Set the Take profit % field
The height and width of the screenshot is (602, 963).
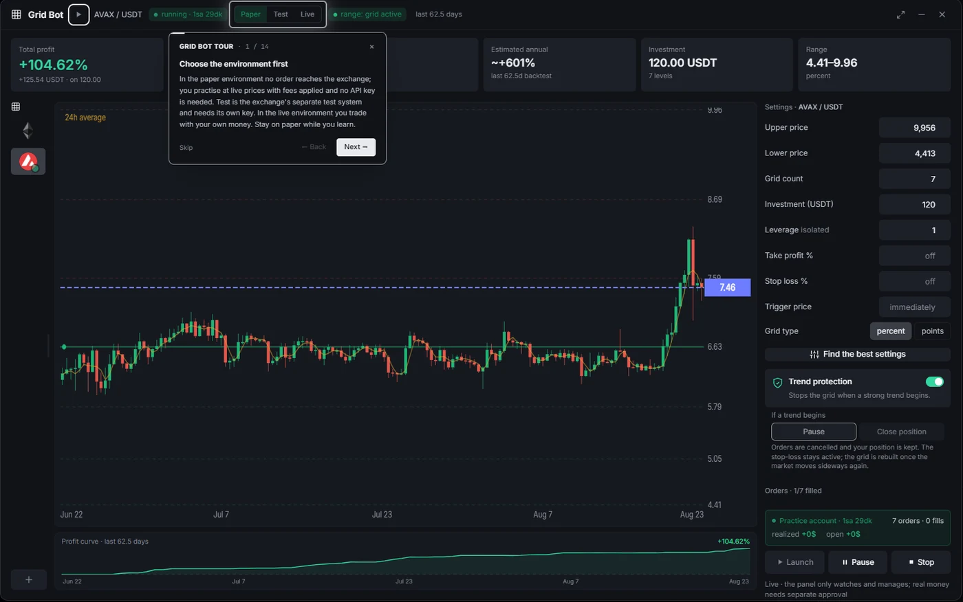click(915, 256)
